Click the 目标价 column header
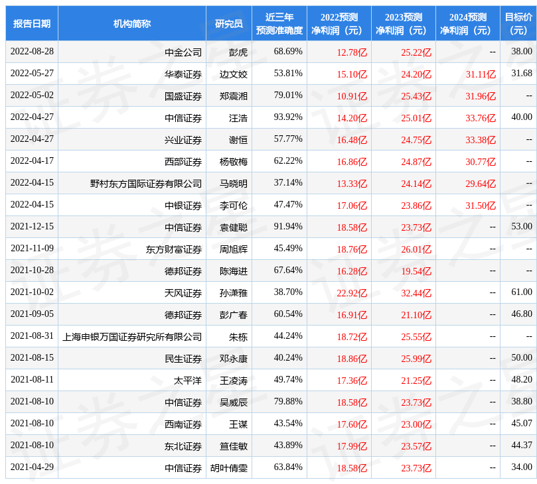537x484 pixels. pos(518,24)
